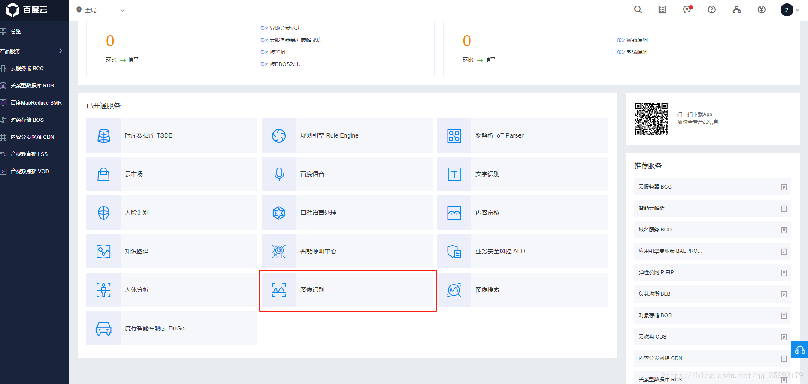Open the message notifications icon
The width and height of the screenshot is (808, 384).
(687, 9)
